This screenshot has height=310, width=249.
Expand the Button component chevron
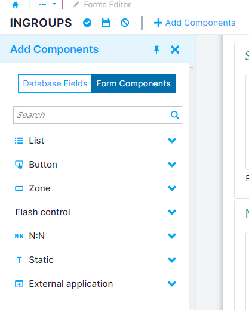[172, 165]
